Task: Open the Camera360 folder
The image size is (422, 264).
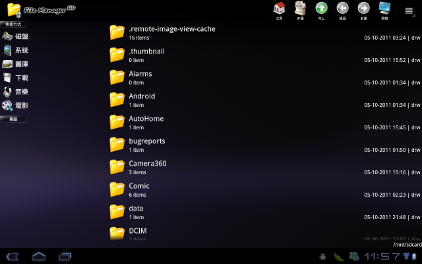Action: pyautogui.click(x=265, y=167)
